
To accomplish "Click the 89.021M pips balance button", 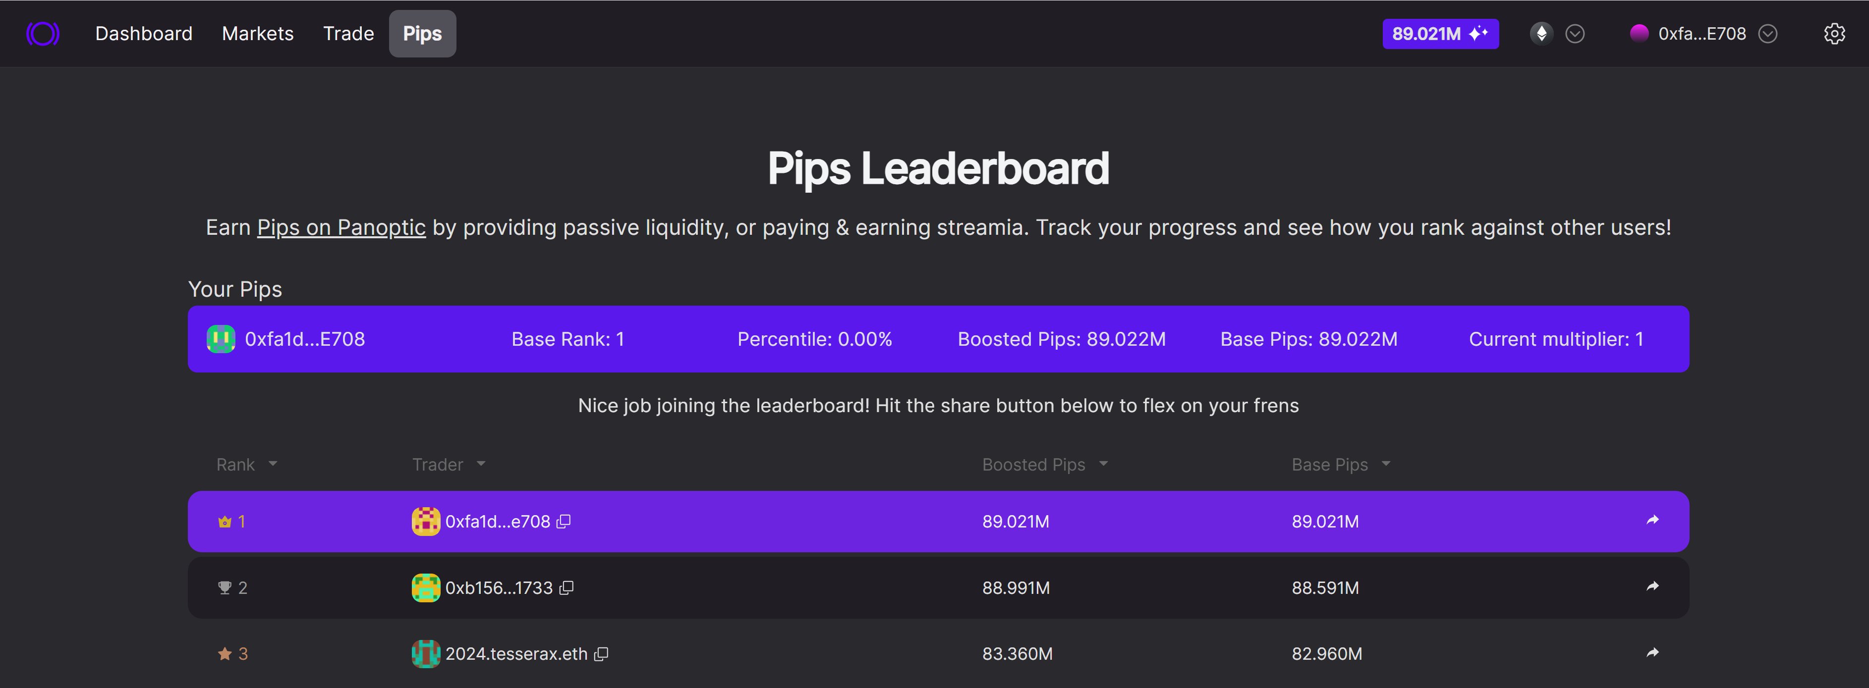I will pos(1440,33).
